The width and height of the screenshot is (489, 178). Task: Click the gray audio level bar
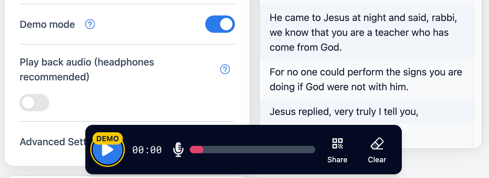(259, 150)
